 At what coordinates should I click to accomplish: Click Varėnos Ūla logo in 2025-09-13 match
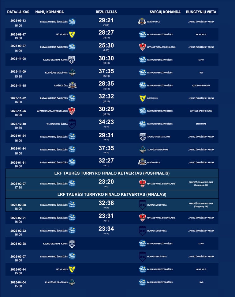[142, 21]
